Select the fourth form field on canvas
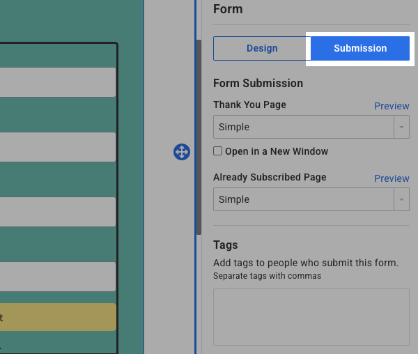Screen dimensions: 418x354 click(x=57, y=277)
